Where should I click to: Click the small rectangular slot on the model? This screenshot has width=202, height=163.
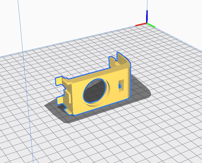[121, 86]
